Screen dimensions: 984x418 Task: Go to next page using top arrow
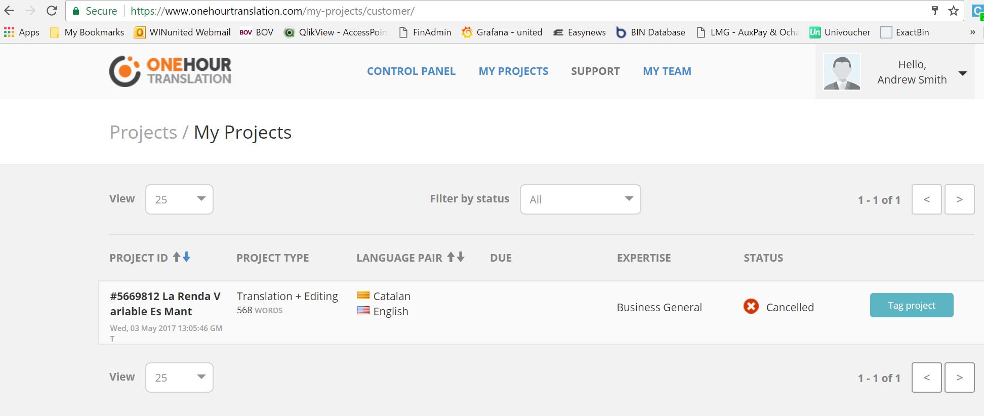coord(959,199)
